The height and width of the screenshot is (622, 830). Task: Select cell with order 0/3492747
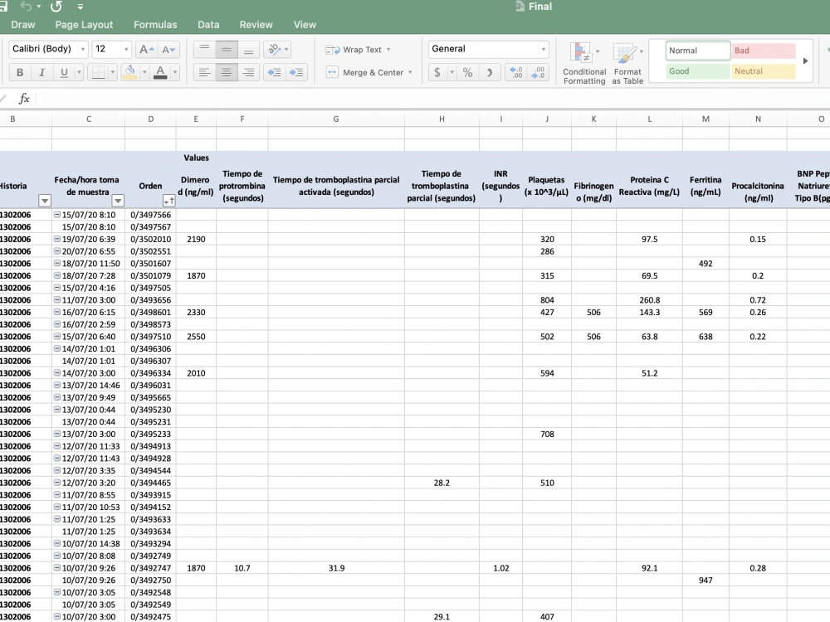tap(151, 568)
